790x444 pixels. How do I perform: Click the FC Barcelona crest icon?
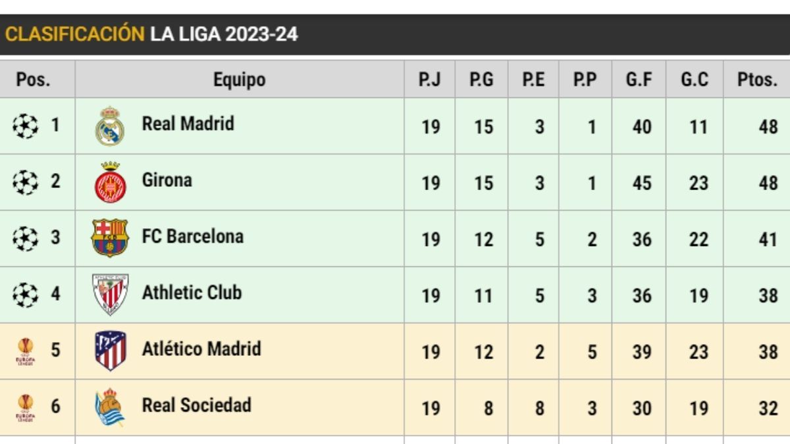(109, 238)
